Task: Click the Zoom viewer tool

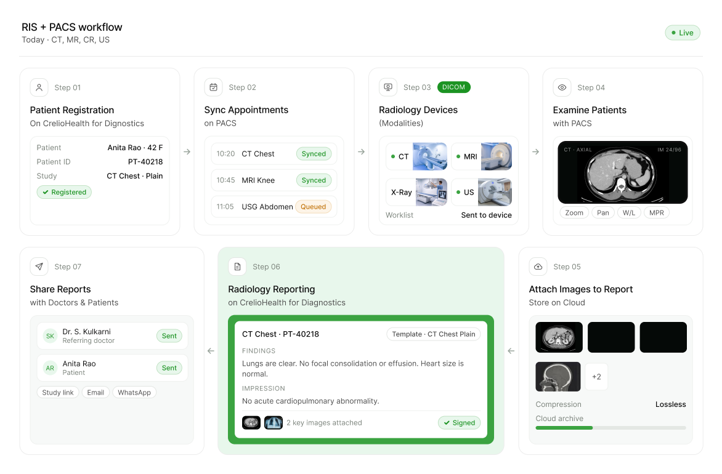Action: pos(574,212)
